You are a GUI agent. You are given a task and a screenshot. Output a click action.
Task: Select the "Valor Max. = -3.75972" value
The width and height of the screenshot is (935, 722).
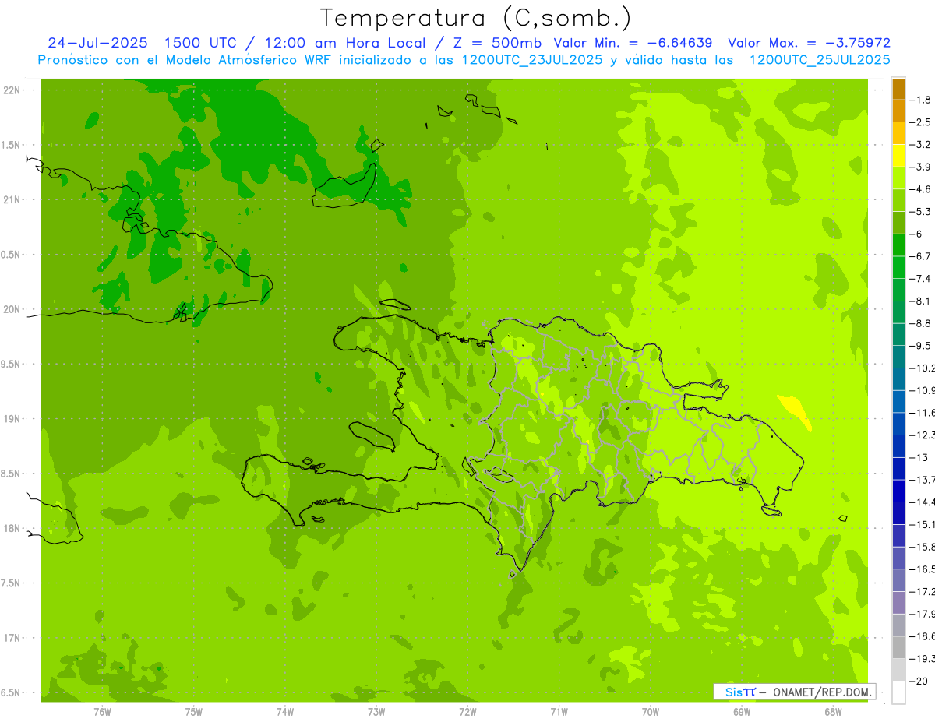click(x=810, y=43)
